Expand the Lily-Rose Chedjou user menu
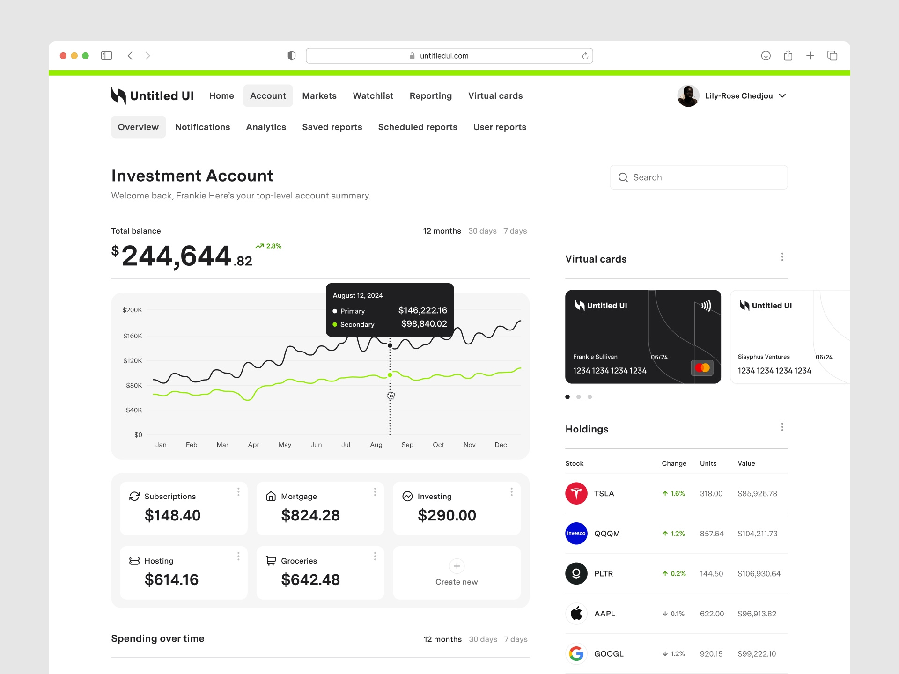The width and height of the screenshot is (899, 674). (782, 96)
